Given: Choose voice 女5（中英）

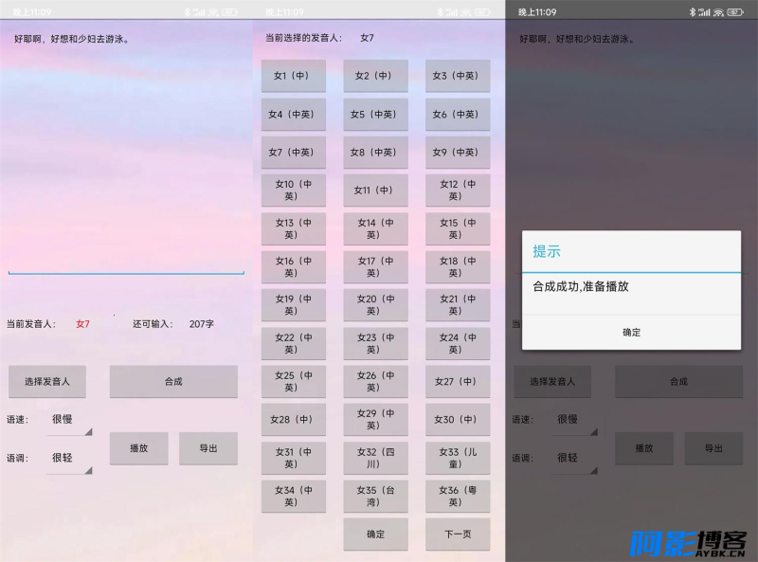Looking at the screenshot, I should (x=375, y=115).
